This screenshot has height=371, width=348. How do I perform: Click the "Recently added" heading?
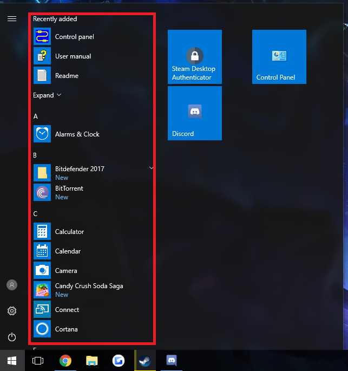[x=55, y=19]
